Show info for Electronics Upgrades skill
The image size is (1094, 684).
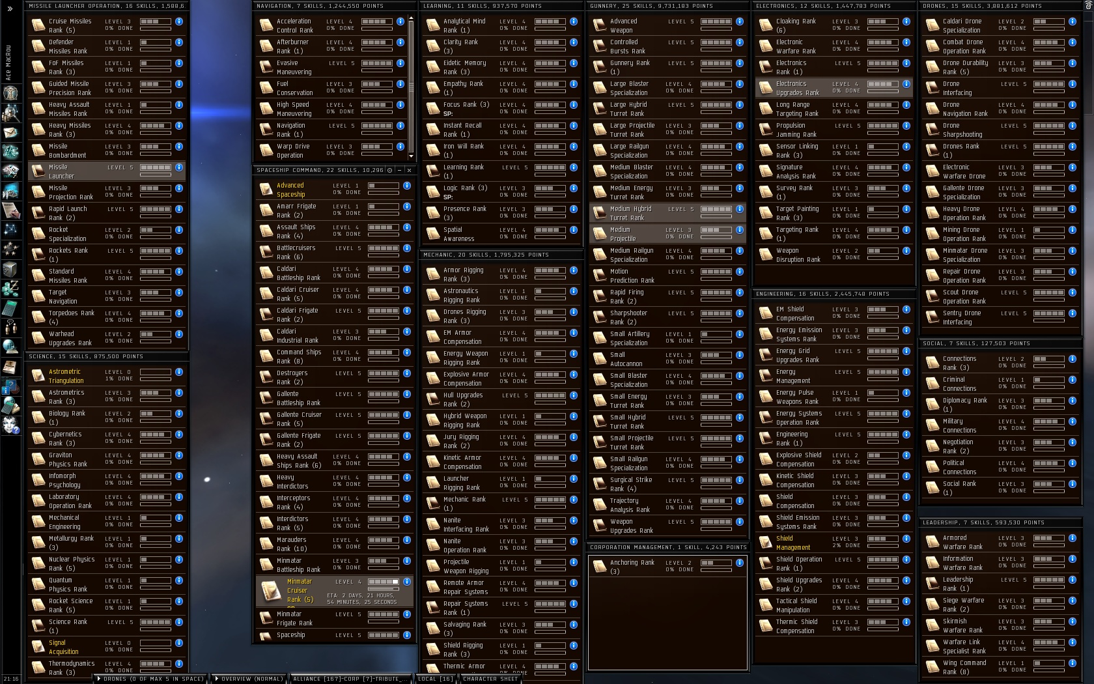click(906, 84)
